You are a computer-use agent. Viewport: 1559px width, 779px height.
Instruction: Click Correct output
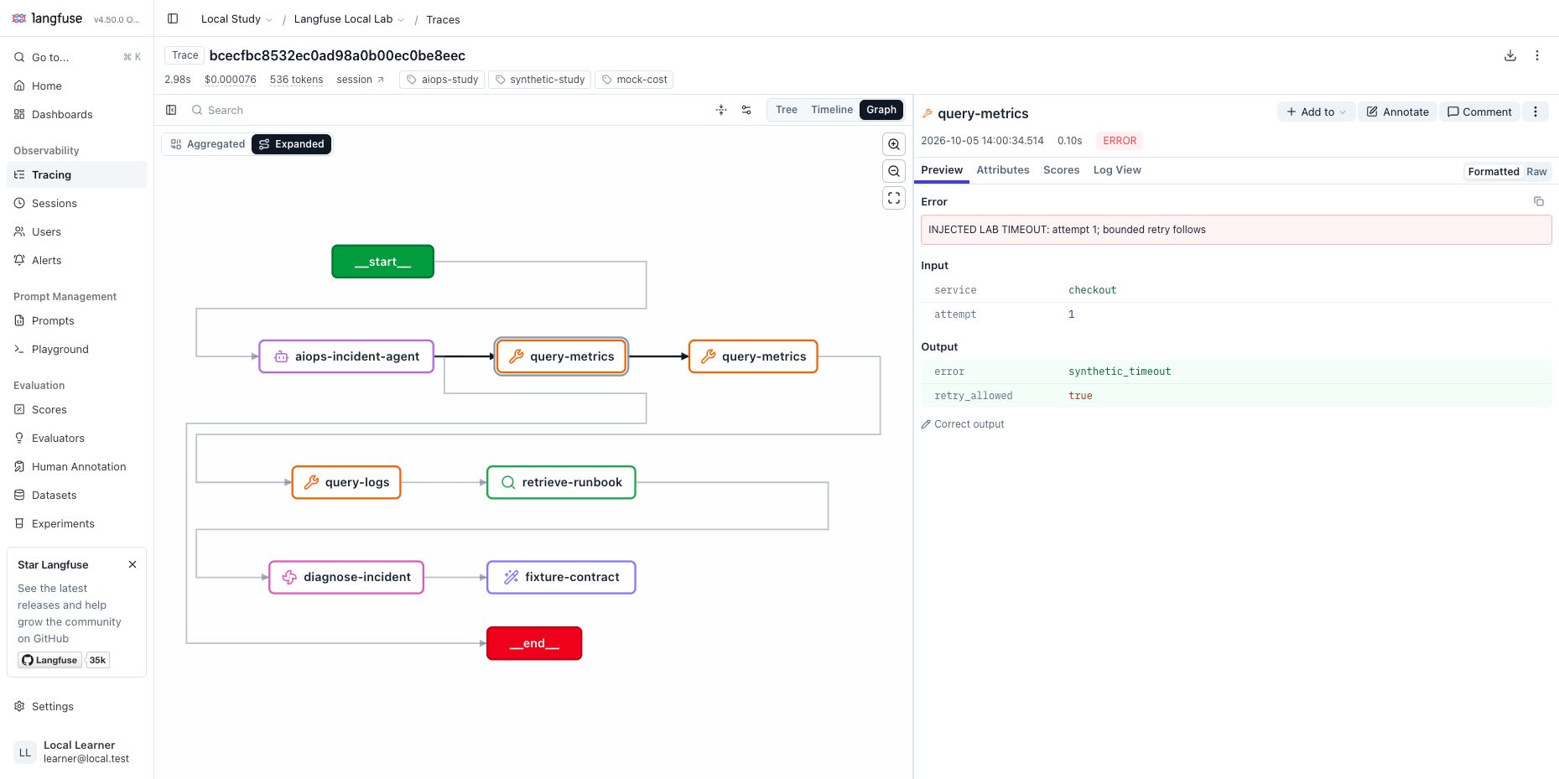pos(963,424)
